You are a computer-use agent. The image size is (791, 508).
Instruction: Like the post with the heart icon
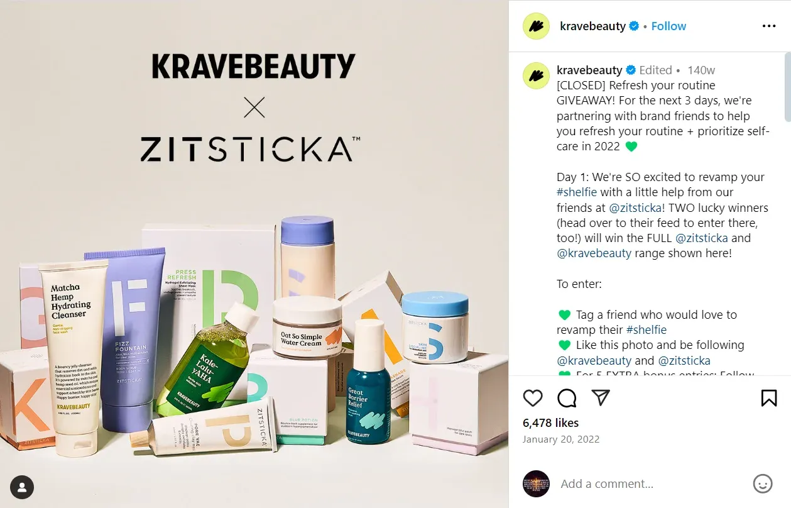point(533,398)
